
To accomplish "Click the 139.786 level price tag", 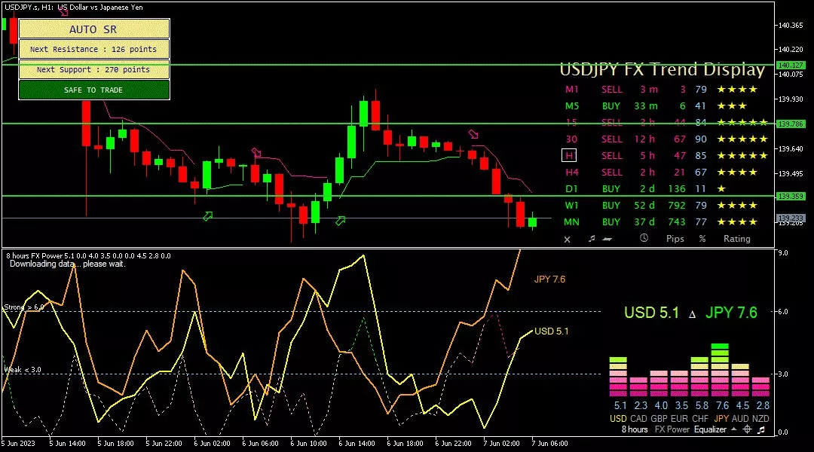I will coord(791,124).
